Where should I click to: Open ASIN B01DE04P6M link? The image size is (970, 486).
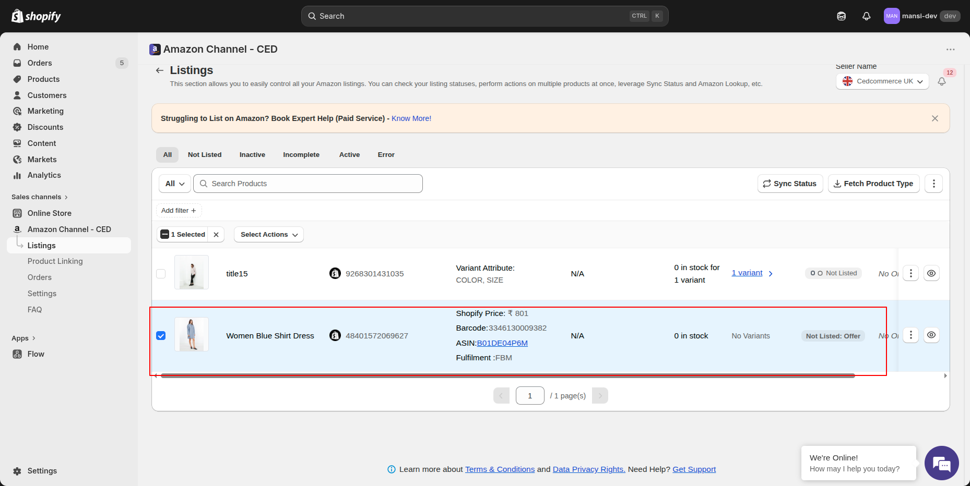pos(502,343)
